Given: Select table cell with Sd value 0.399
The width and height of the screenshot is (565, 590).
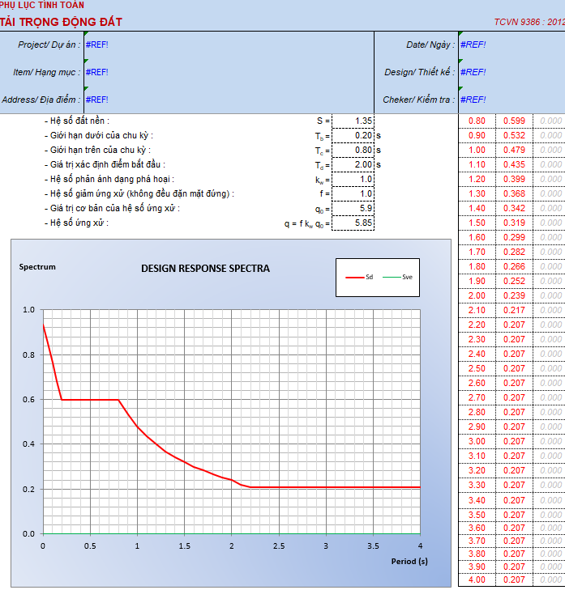Looking at the screenshot, I should coord(514,179).
